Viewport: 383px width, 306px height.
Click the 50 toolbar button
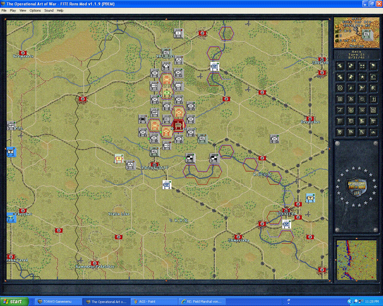pos(362,110)
